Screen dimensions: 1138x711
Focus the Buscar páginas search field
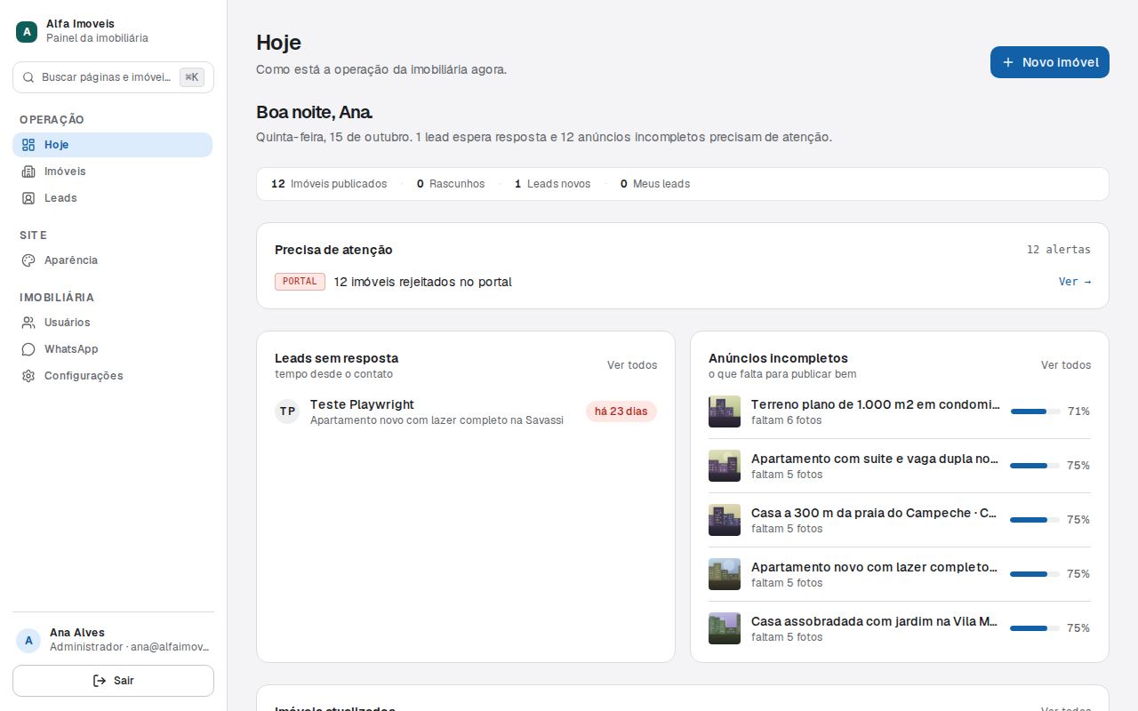[x=113, y=77]
